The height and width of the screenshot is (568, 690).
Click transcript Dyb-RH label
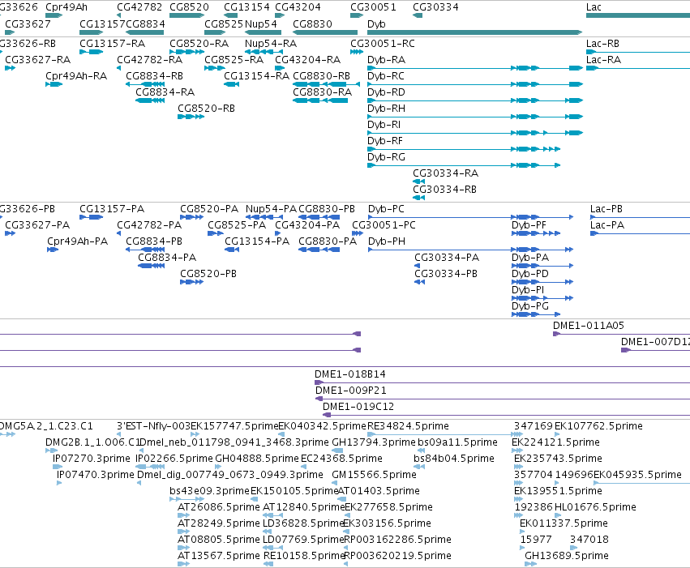(x=386, y=109)
